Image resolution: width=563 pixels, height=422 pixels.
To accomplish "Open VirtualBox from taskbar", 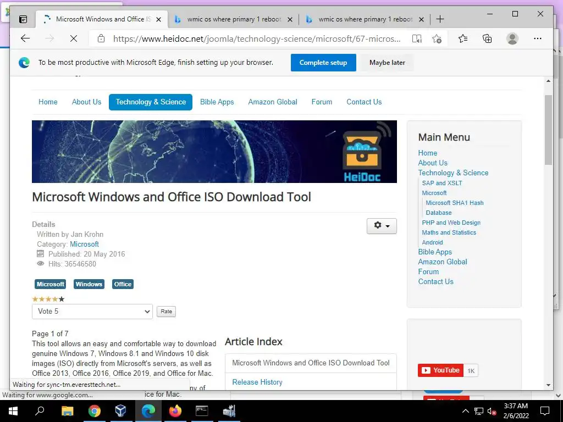I will (120, 411).
